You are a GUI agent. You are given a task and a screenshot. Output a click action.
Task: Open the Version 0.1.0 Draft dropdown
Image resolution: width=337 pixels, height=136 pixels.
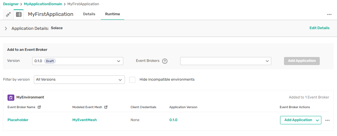78,61
